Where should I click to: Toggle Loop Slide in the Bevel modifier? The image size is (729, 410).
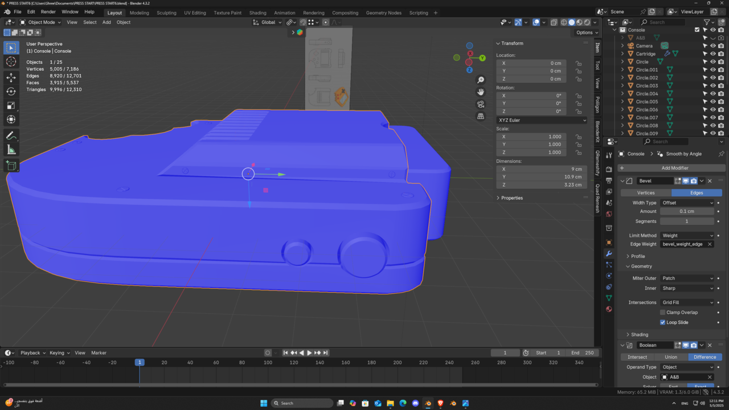coord(663,322)
